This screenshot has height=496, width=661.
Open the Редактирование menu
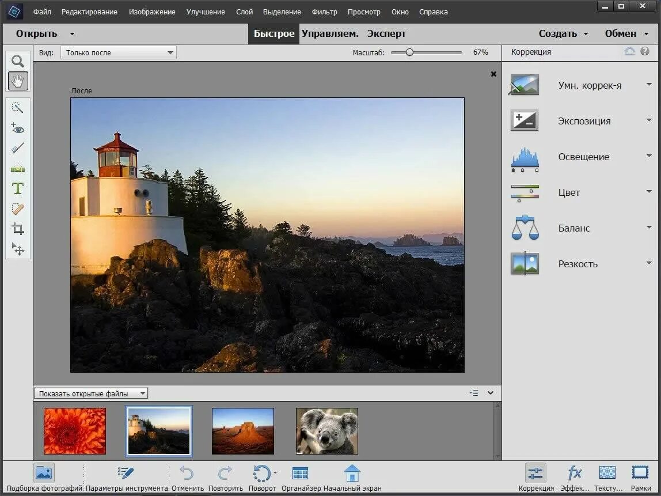coord(89,12)
